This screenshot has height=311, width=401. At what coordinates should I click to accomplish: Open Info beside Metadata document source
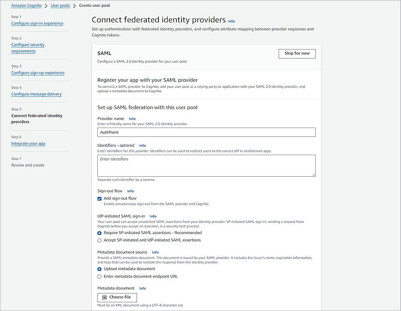[x=155, y=252]
